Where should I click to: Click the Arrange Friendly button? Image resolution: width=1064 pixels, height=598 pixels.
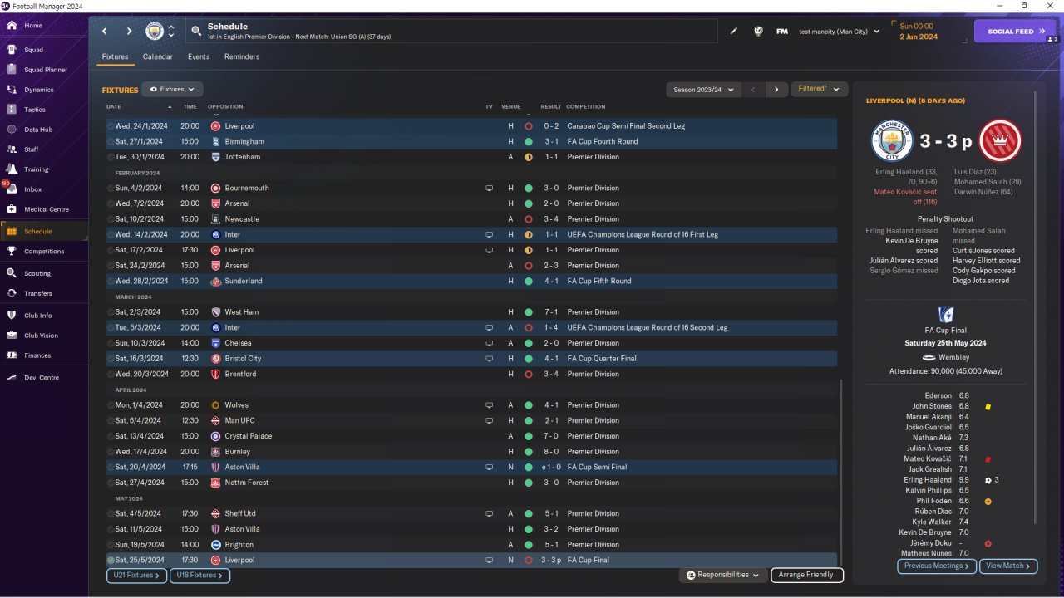(x=807, y=575)
